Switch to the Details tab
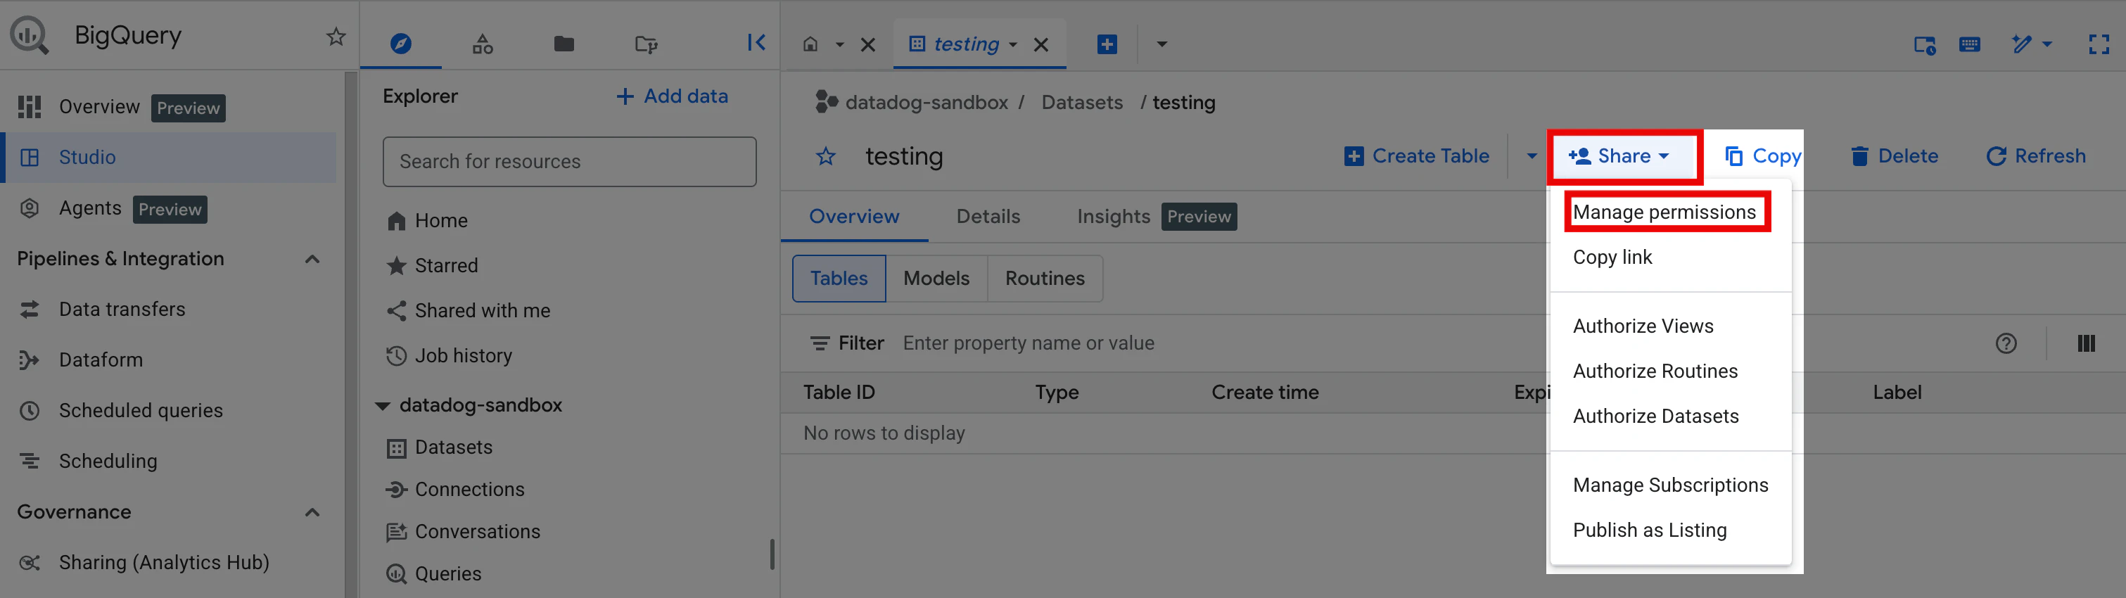Screen dimensions: 2126x598 tap(988, 216)
